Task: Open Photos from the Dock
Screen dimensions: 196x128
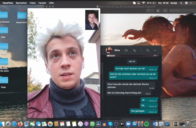Action: (50, 124)
